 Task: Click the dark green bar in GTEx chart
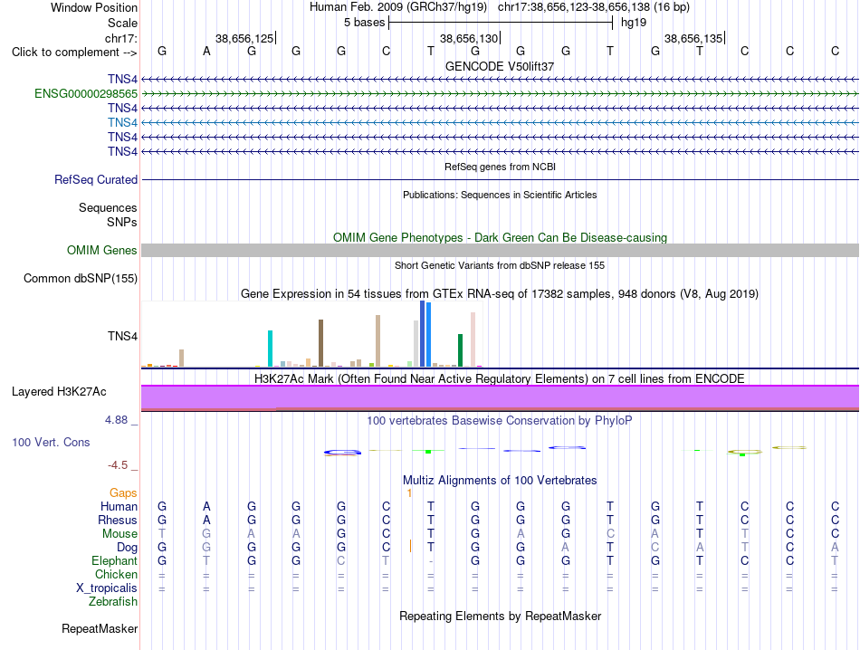460,350
